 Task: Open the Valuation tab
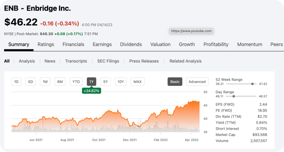click(x=160, y=44)
